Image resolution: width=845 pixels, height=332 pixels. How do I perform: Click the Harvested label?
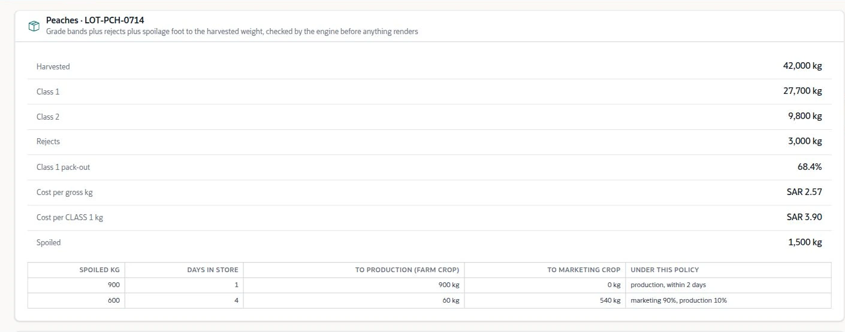click(53, 66)
